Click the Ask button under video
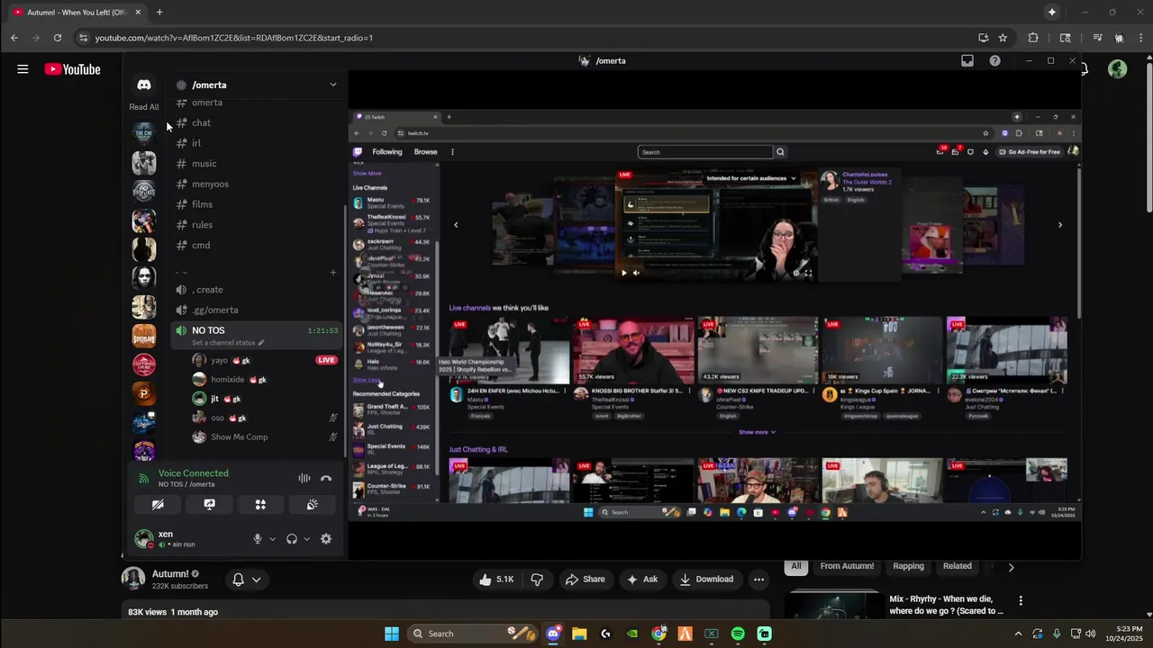The height and width of the screenshot is (648, 1153). point(642,580)
